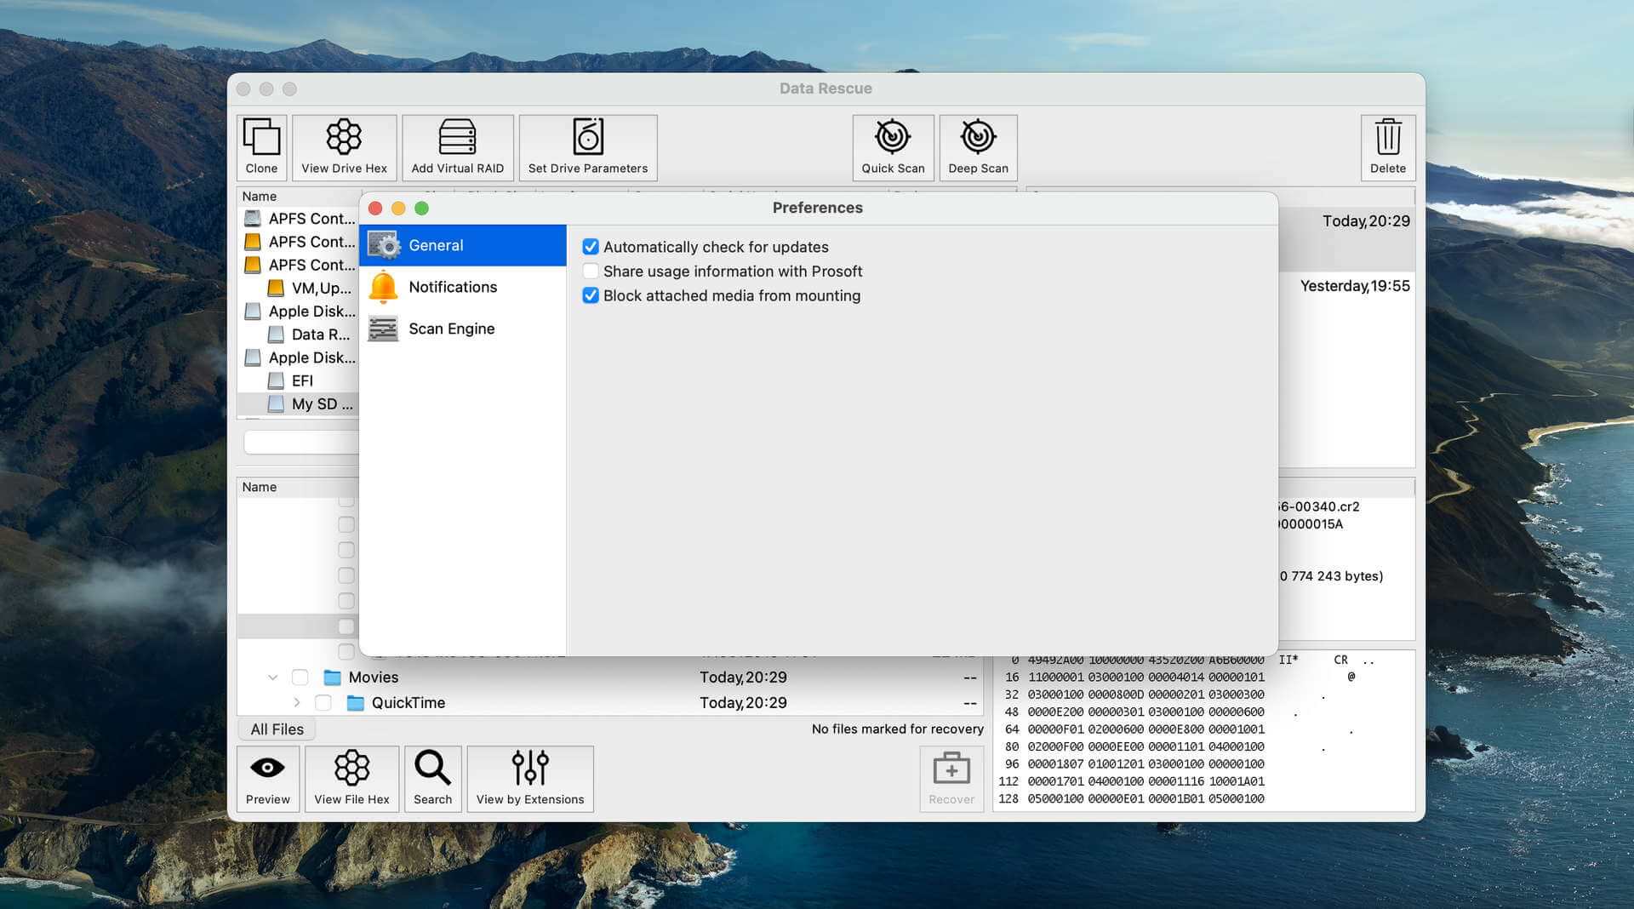Click the Recover button

tap(951, 778)
